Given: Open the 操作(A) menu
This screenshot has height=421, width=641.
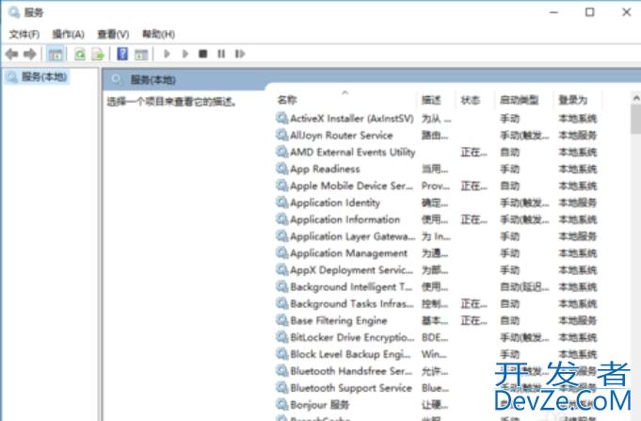Looking at the screenshot, I should pyautogui.click(x=69, y=34).
